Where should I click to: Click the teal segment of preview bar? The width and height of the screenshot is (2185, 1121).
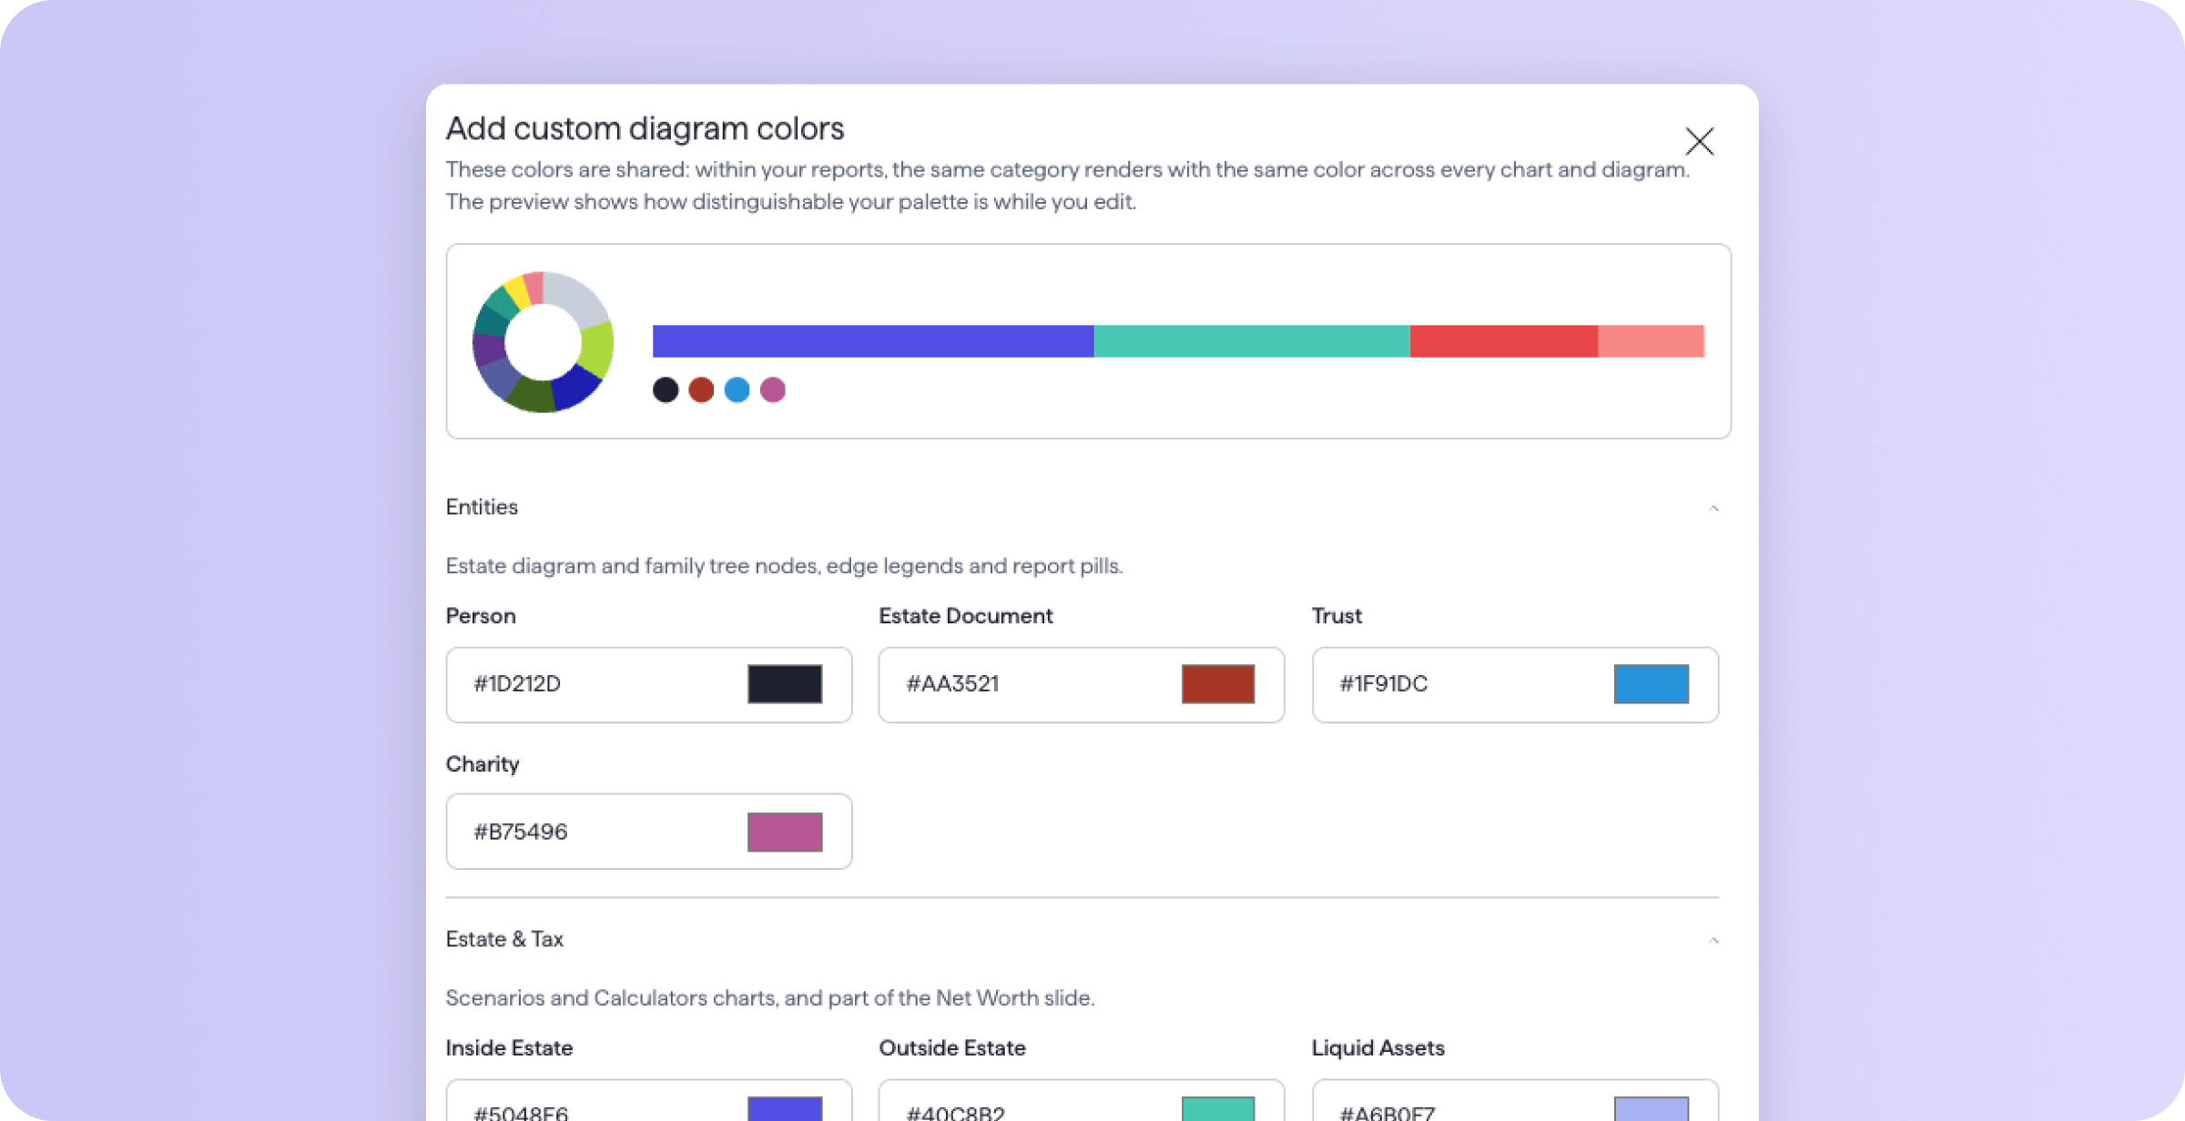coord(1252,341)
